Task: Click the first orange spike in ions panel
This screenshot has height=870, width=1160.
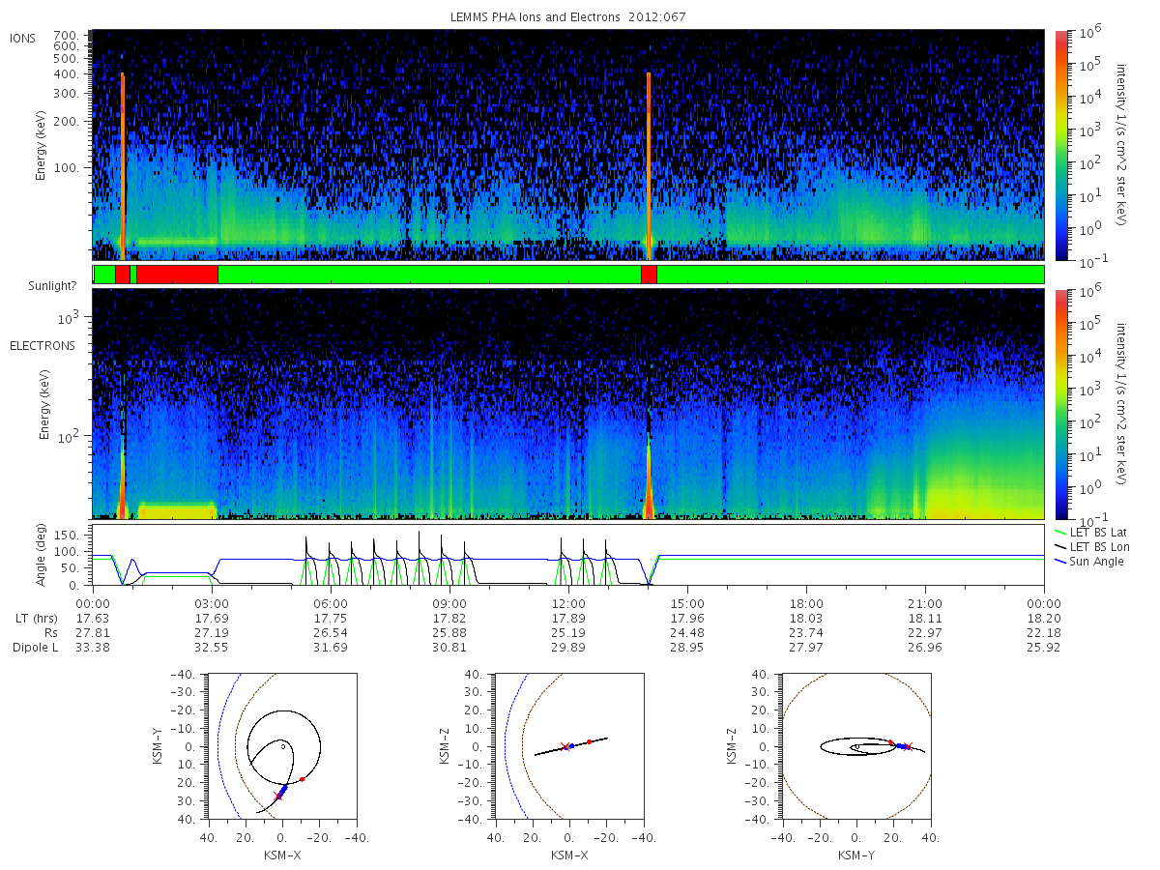Action: click(123, 164)
